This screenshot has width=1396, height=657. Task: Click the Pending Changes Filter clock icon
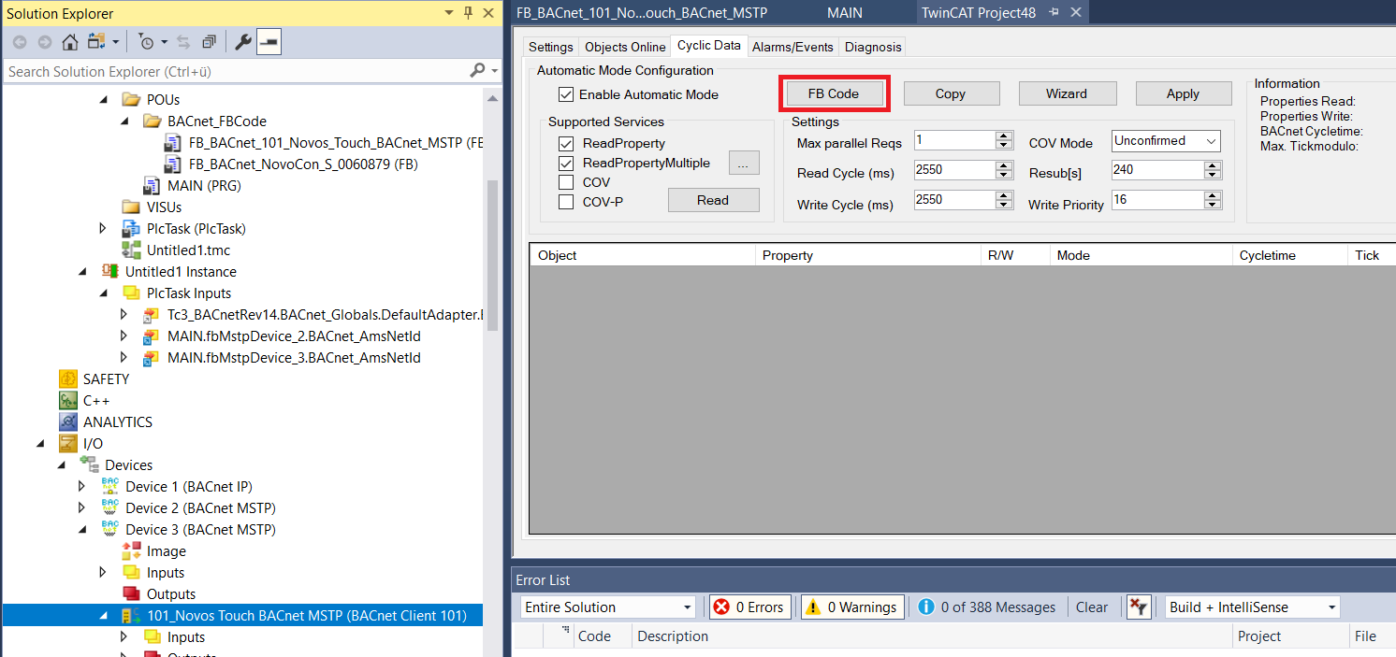(x=146, y=42)
